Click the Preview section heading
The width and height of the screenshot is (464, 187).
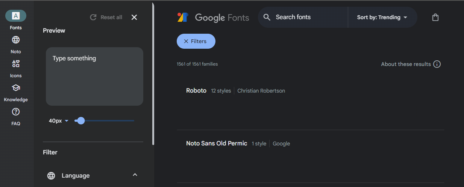(54, 30)
